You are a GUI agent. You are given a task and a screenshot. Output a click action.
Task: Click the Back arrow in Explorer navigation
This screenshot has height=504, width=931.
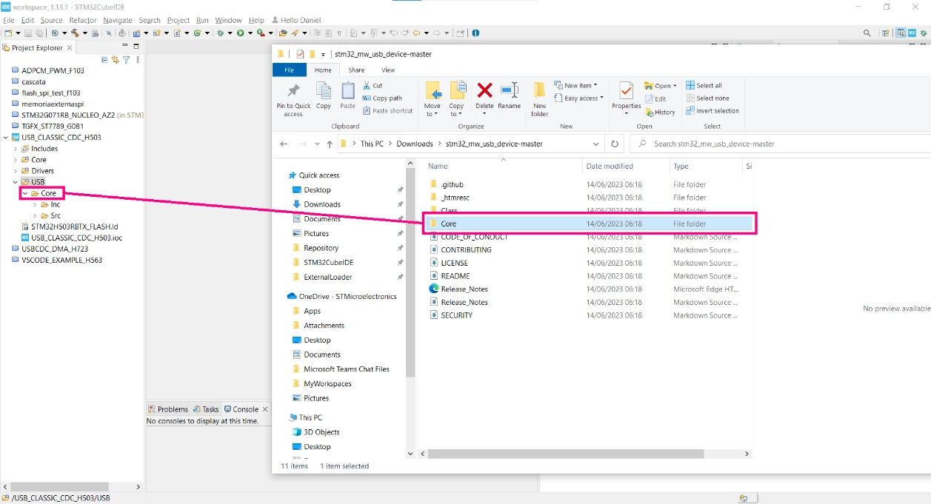pos(284,144)
